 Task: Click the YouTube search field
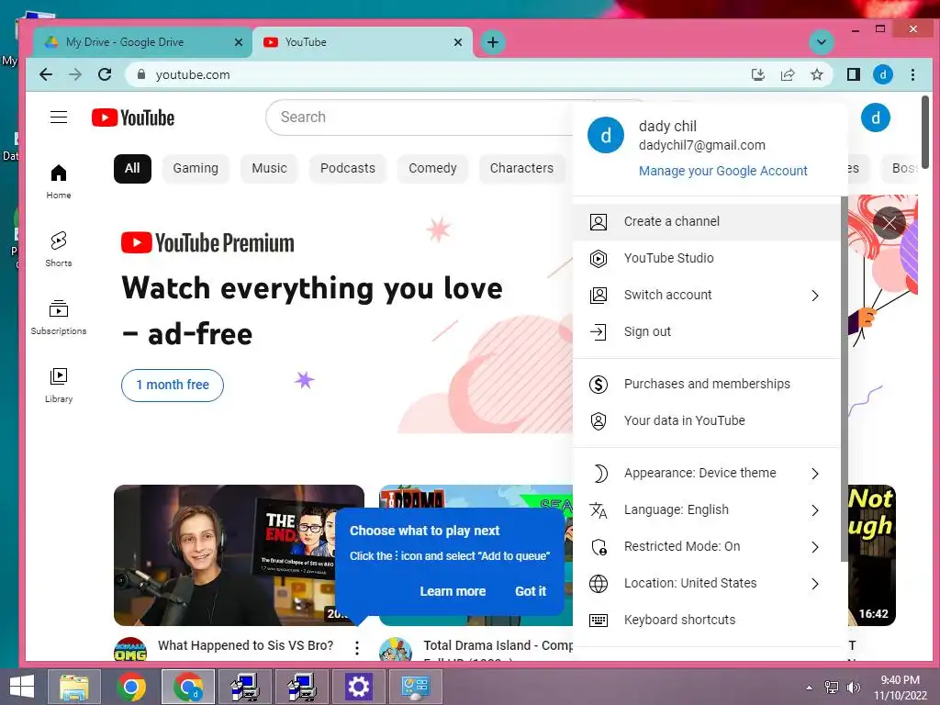[x=420, y=117]
